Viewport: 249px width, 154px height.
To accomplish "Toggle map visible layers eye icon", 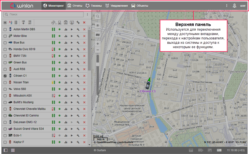I will point(98,25).
